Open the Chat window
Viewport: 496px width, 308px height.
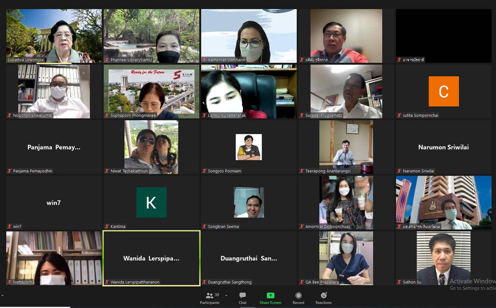pyautogui.click(x=242, y=298)
